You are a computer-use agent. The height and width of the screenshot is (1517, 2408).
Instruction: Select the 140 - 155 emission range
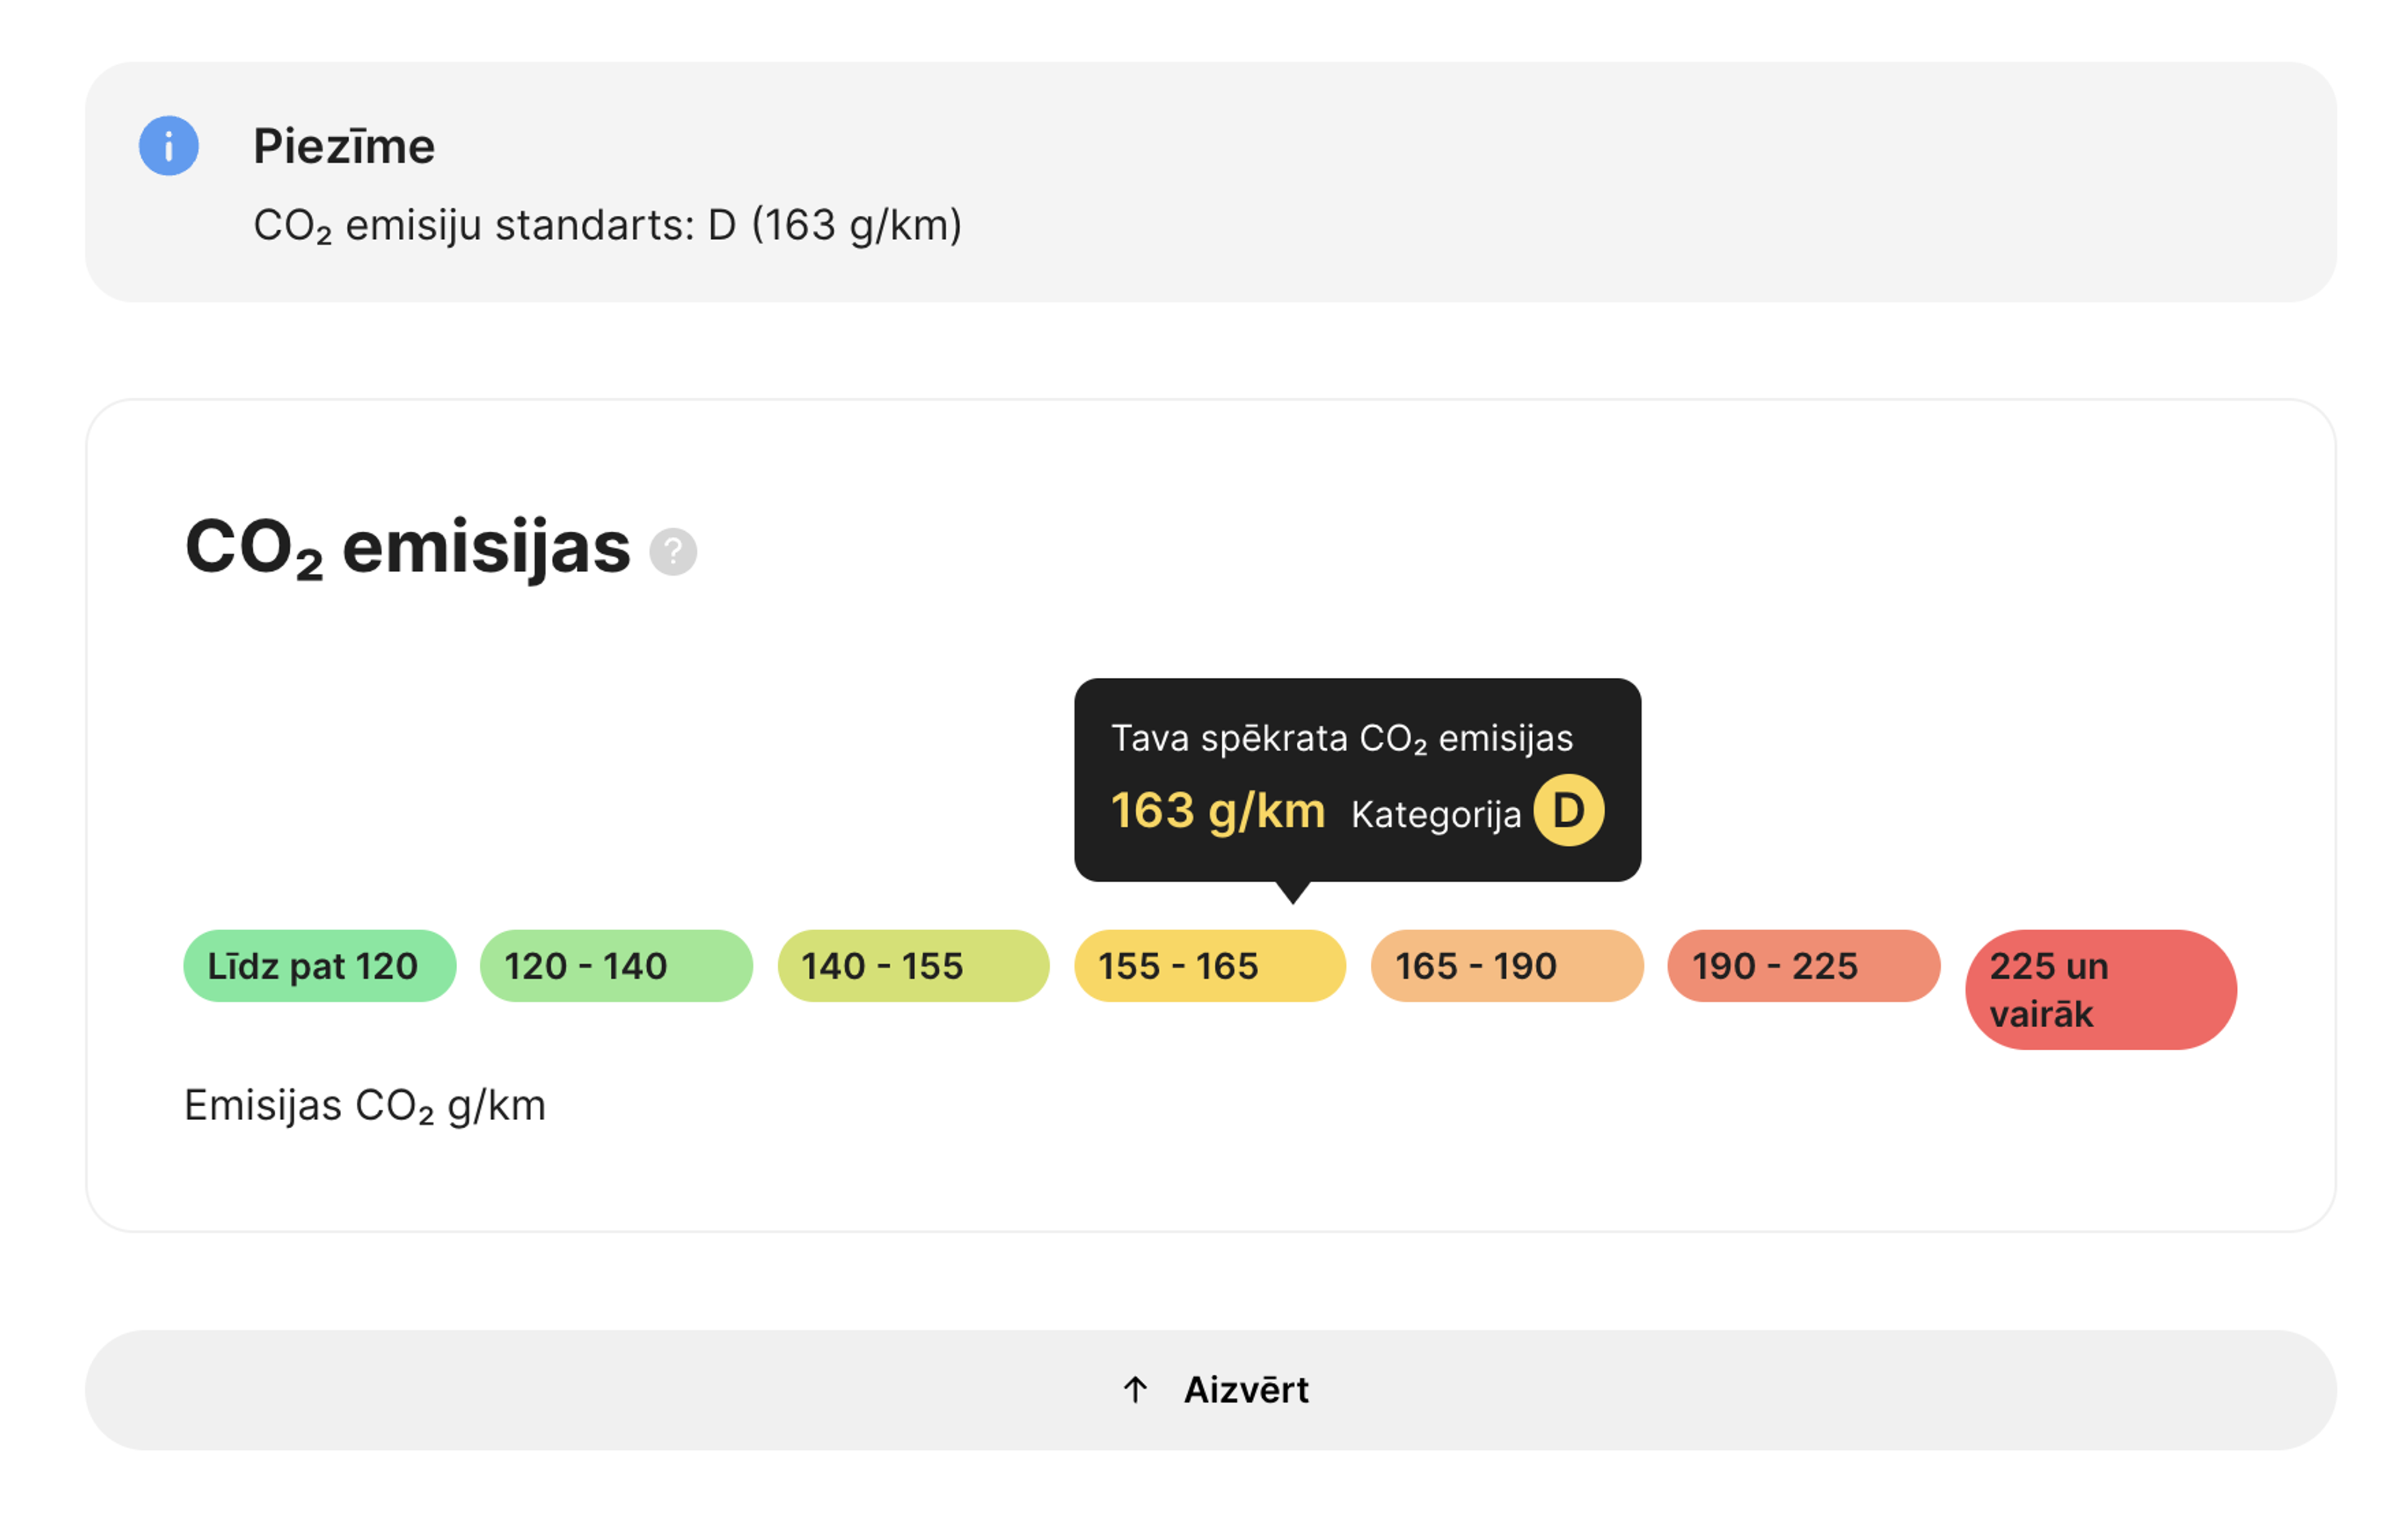coord(914,966)
